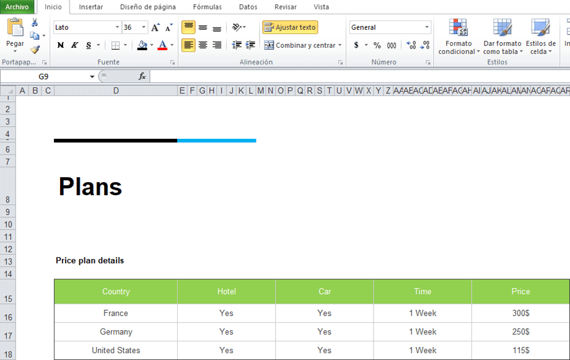Copy selection using the copy icon
Screen dimensions: 570x360
point(35,36)
